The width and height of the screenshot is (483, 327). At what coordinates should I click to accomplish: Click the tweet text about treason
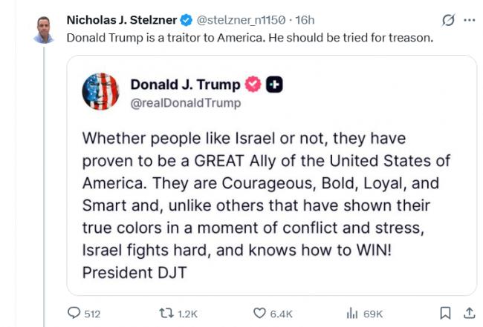coord(247,37)
